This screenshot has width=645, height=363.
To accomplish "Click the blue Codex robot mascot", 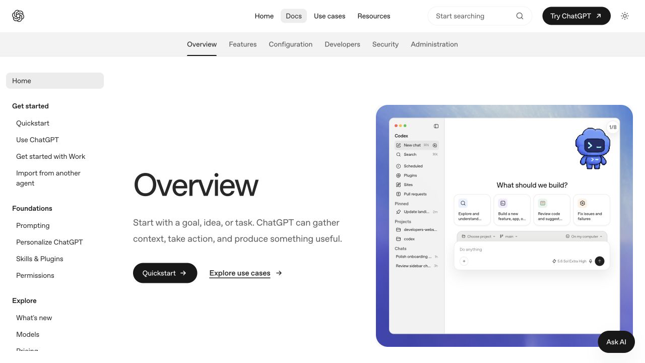I will [593, 148].
